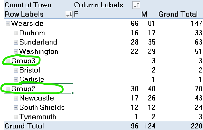
Task: Collapse the Group3 group
Action: coord(8,61)
